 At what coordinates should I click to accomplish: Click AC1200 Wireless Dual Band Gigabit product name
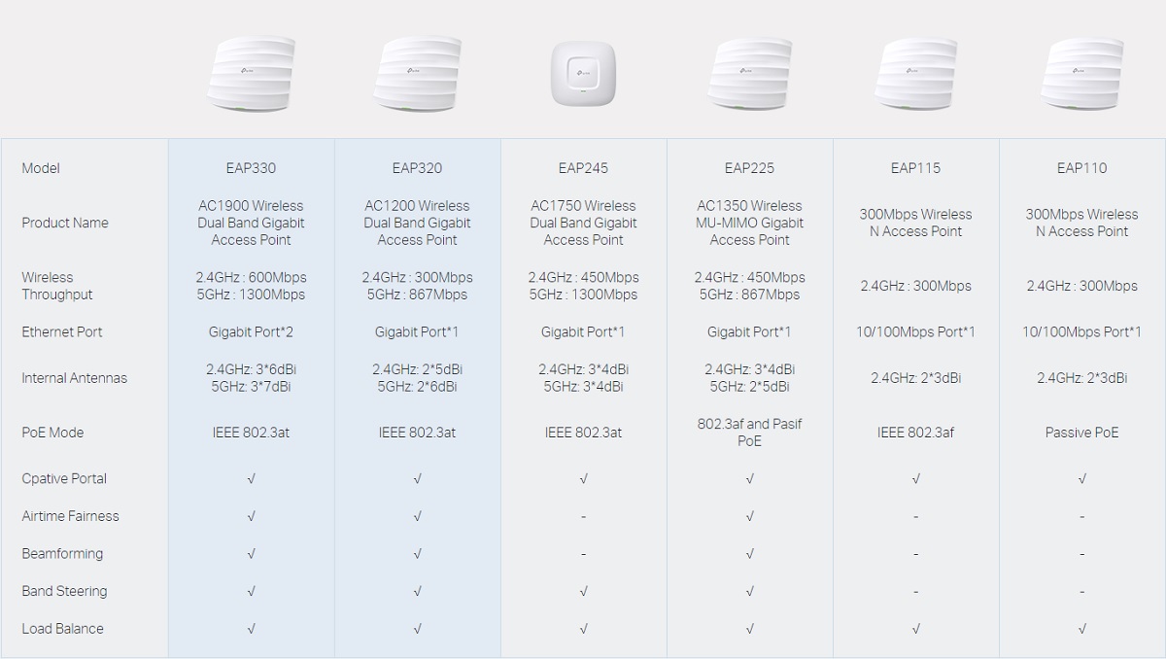tap(417, 223)
